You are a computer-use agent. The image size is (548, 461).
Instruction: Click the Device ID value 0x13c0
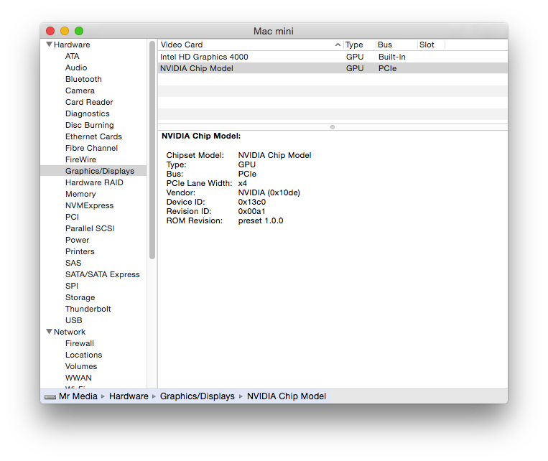252,202
